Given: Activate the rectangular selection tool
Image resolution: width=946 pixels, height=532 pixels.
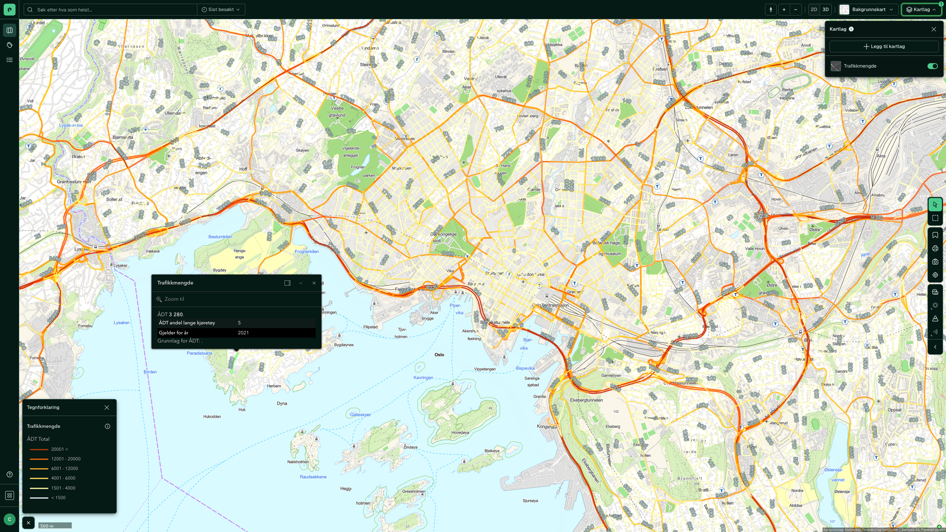Looking at the screenshot, I should coord(935,218).
